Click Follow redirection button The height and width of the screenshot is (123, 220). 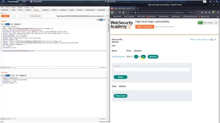tap(35, 16)
